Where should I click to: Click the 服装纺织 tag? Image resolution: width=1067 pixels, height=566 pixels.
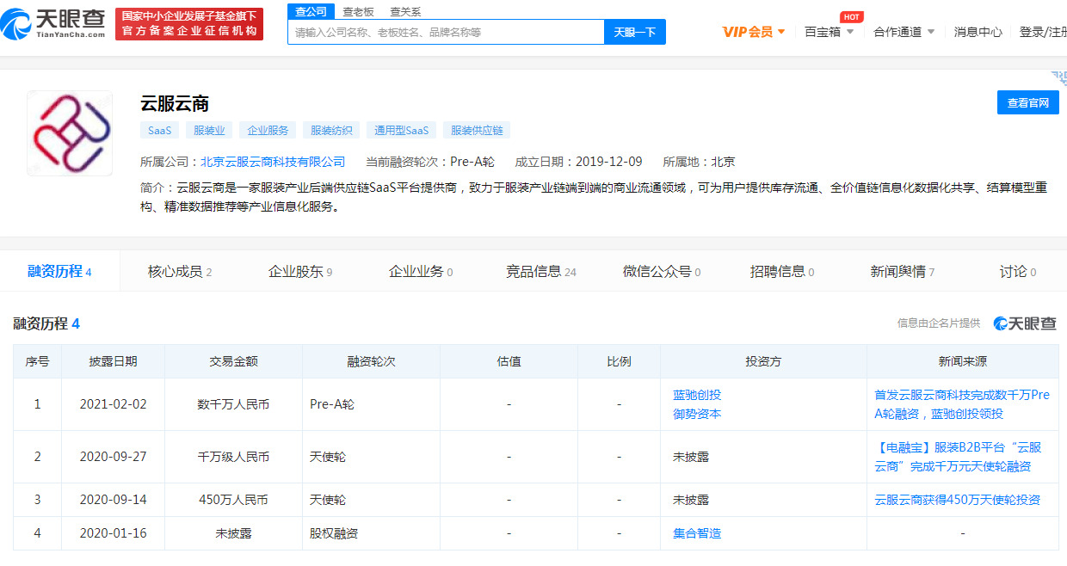pos(331,131)
